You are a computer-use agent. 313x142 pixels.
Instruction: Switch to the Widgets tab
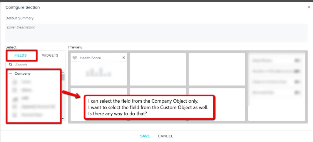50,55
